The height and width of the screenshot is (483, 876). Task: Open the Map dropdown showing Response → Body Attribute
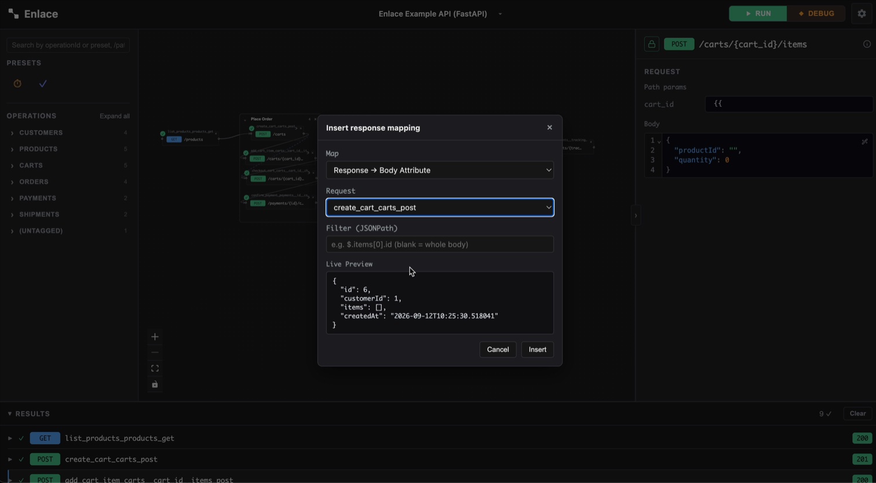tap(440, 170)
